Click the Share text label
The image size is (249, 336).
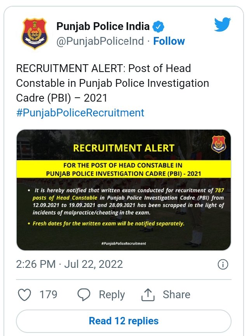coord(176,295)
